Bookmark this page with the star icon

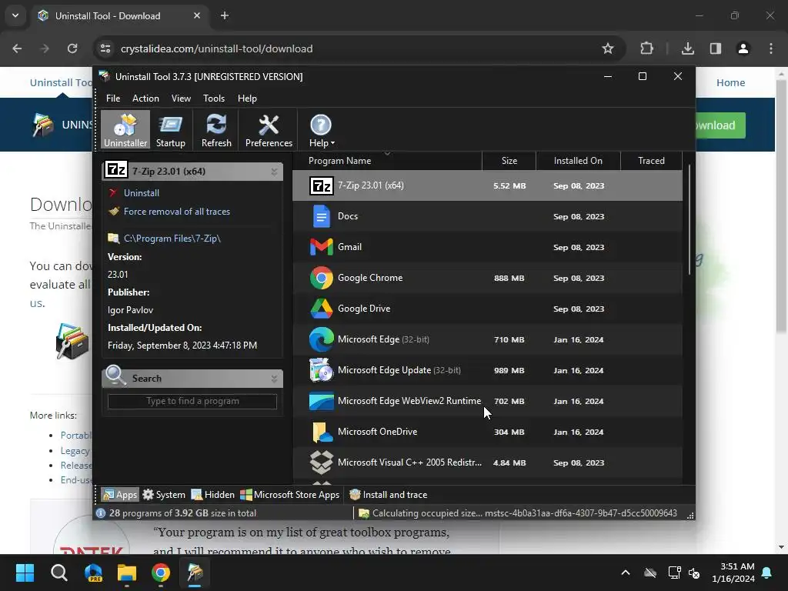608,48
